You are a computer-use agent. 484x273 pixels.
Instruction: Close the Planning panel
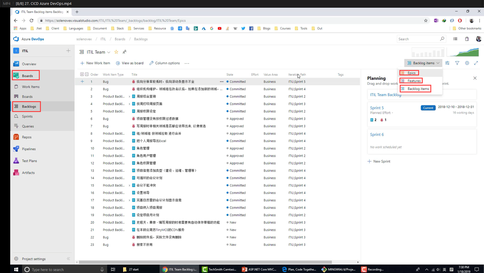(x=475, y=78)
